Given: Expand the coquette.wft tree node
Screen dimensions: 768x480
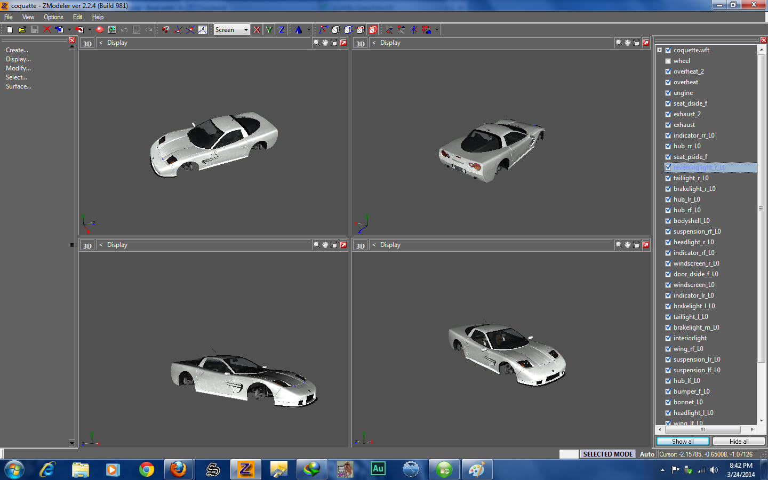Looking at the screenshot, I should coord(660,50).
